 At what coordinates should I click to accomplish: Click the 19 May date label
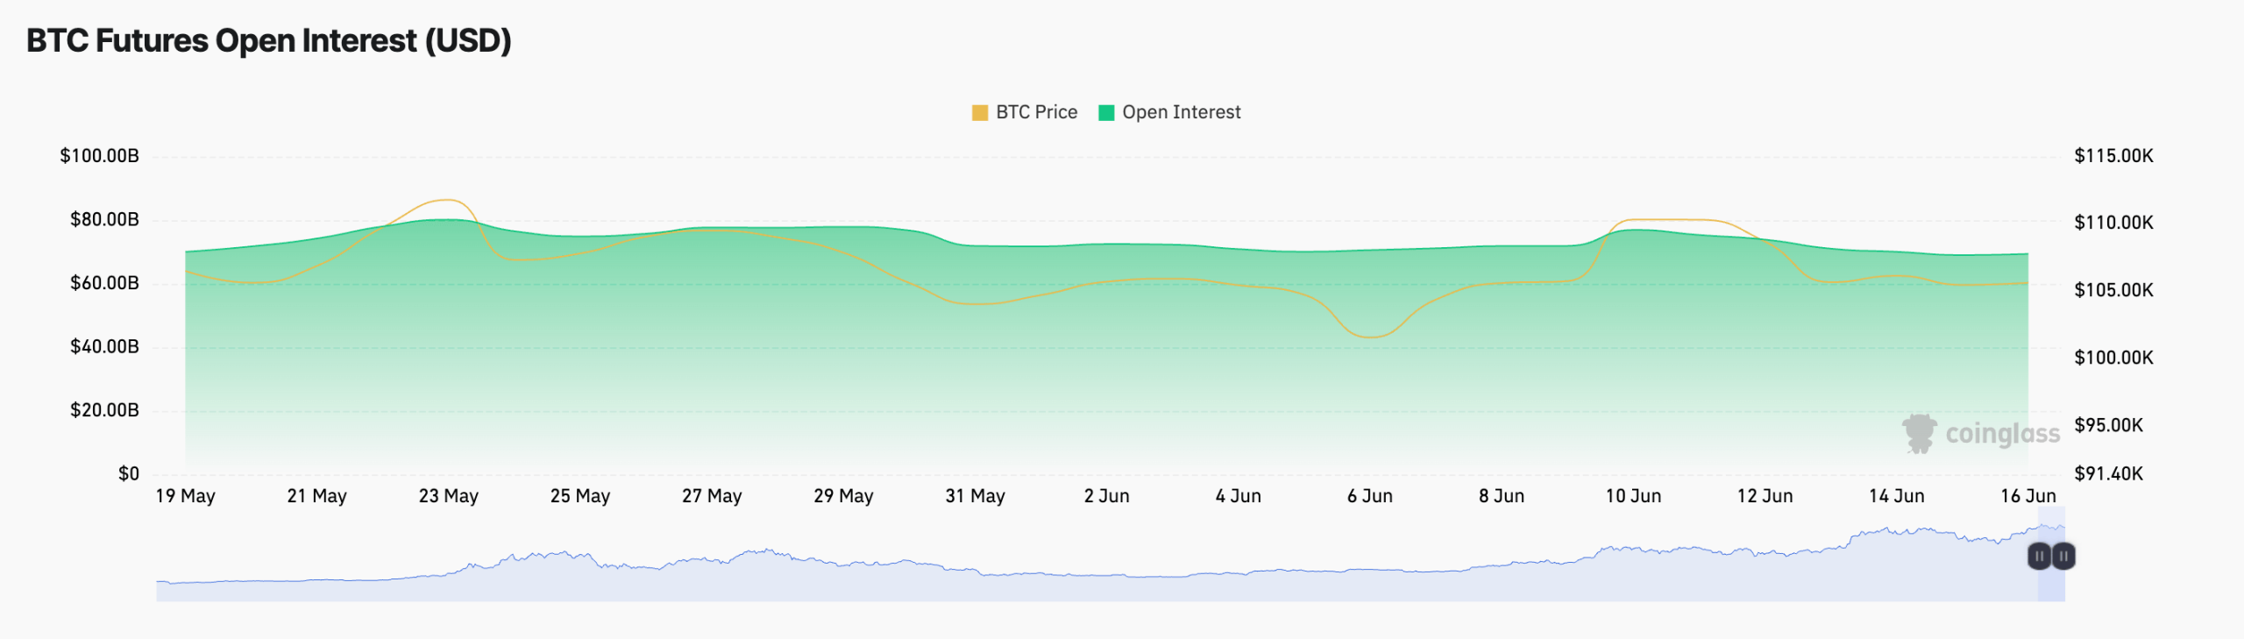click(185, 496)
